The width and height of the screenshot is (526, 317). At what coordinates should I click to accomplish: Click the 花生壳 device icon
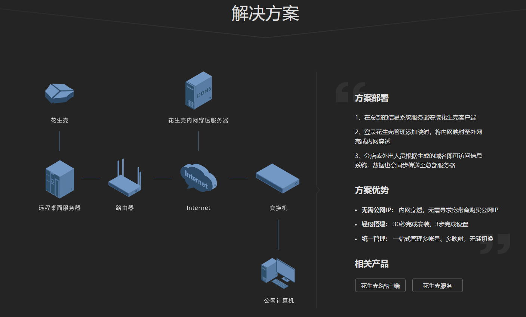[59, 93]
